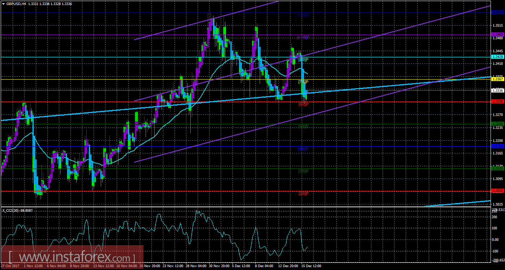
Task: Click the 28 Nov 04:00 time label
Action: pyautogui.click(x=195, y=266)
